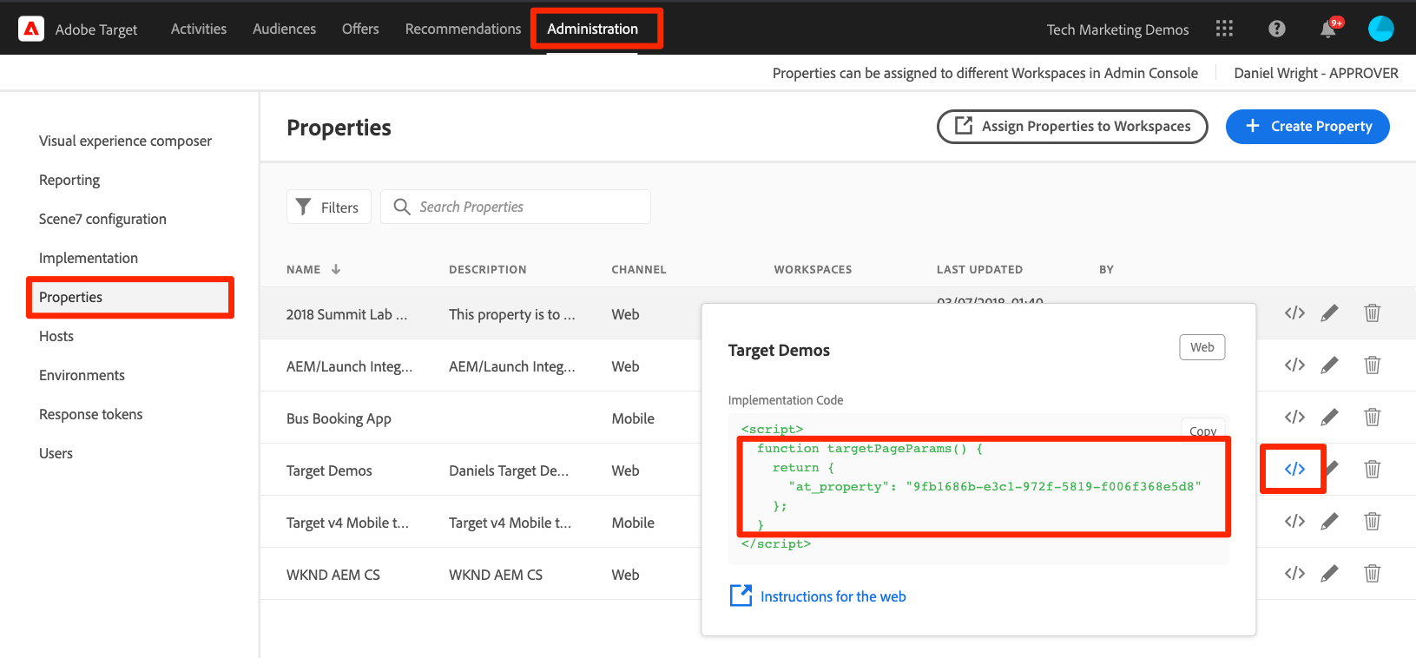The height and width of the screenshot is (658, 1416).
Task: Click the "Daniels Target De..." description cell
Action: (509, 470)
